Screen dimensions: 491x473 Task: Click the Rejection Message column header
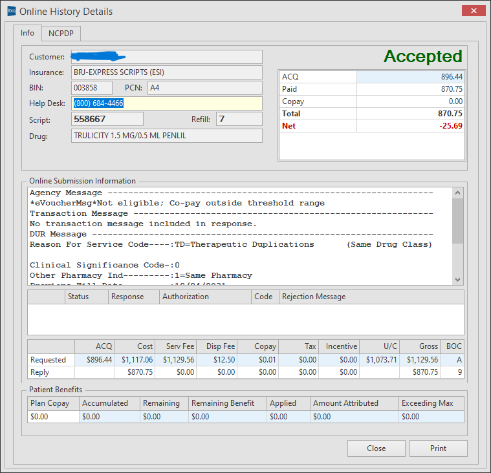(x=371, y=297)
